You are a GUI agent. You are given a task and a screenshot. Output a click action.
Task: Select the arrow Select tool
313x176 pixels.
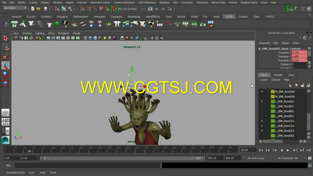click(x=5, y=38)
